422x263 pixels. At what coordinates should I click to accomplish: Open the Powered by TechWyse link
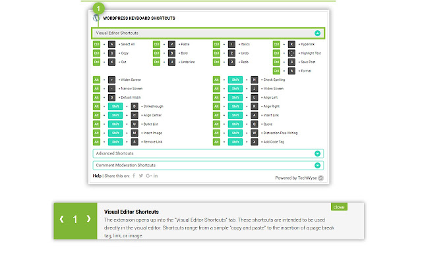click(x=296, y=178)
